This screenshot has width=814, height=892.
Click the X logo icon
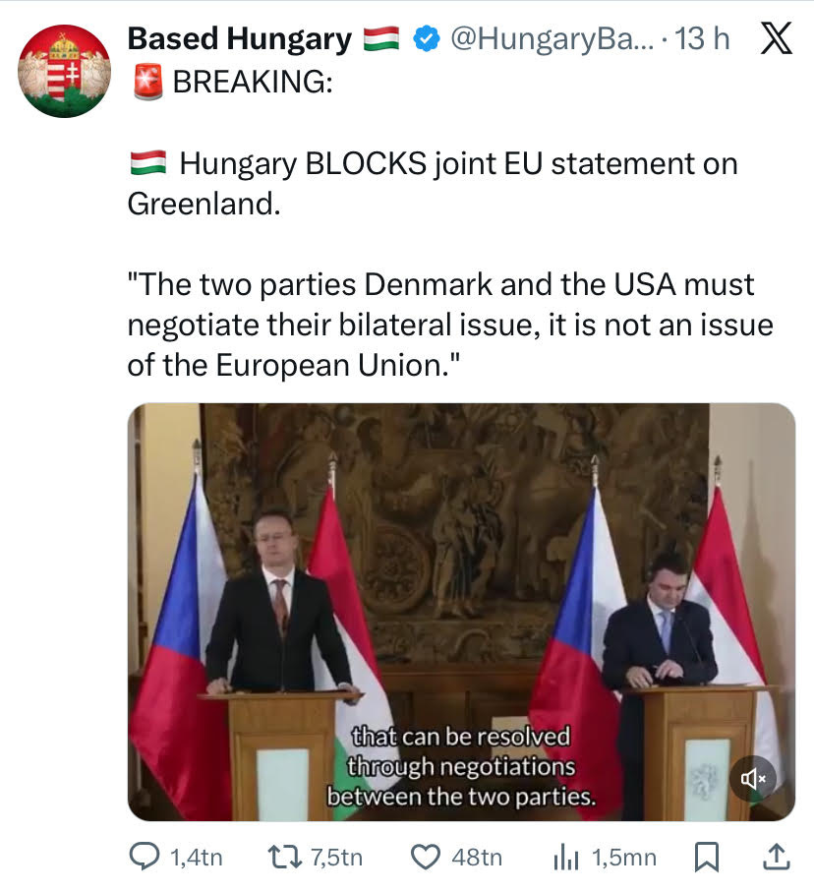coord(776,38)
